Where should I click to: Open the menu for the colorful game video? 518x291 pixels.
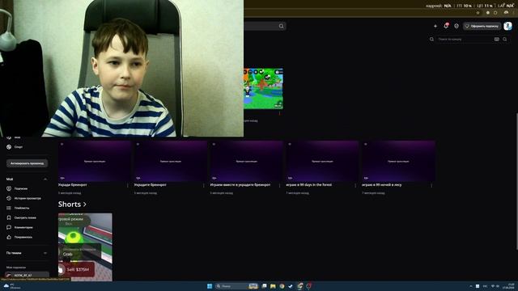click(280, 113)
